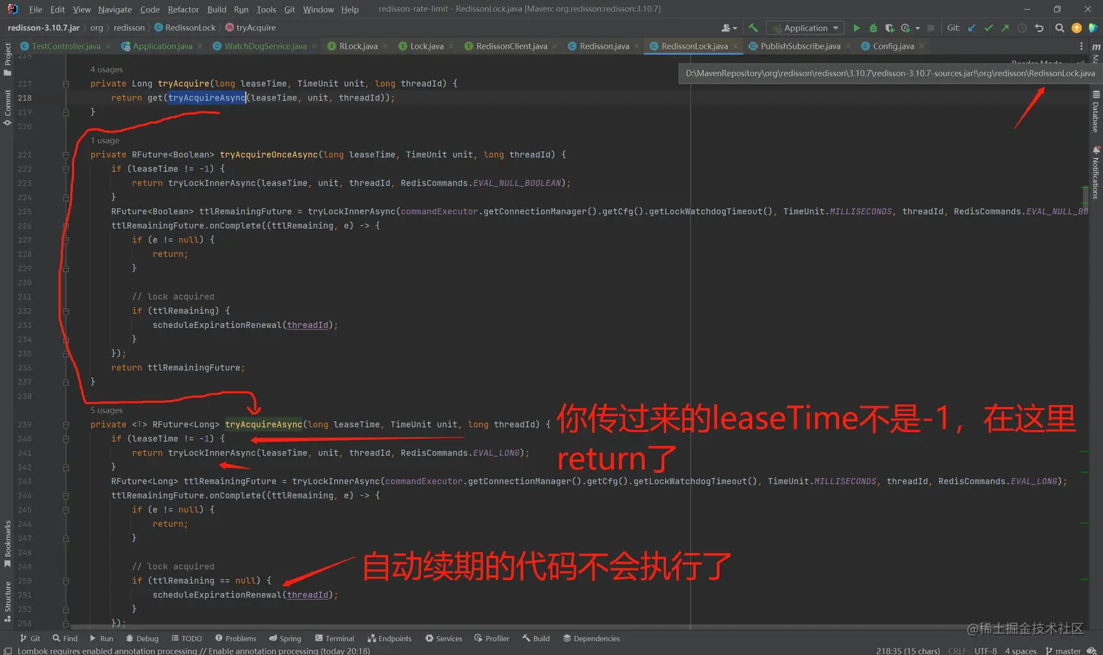Toggle the Project tool window on the left stripe
The height and width of the screenshot is (655, 1103).
(7, 59)
